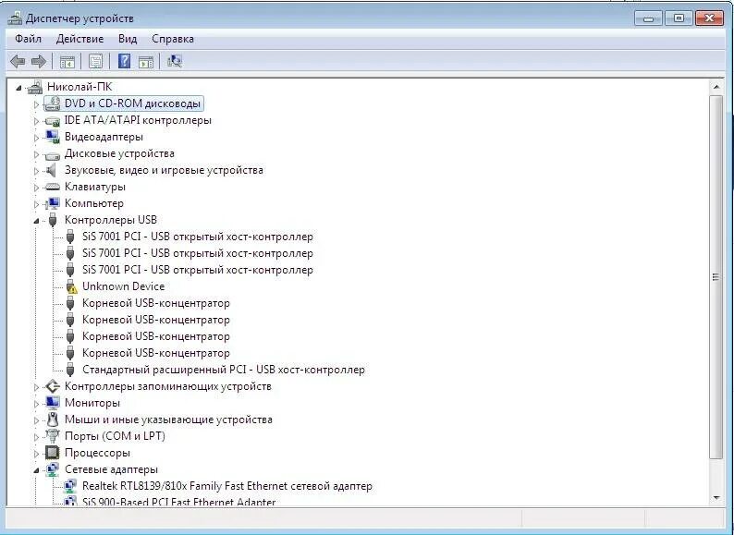Click the scrollbar down arrow
734x535 pixels.
pos(716,498)
